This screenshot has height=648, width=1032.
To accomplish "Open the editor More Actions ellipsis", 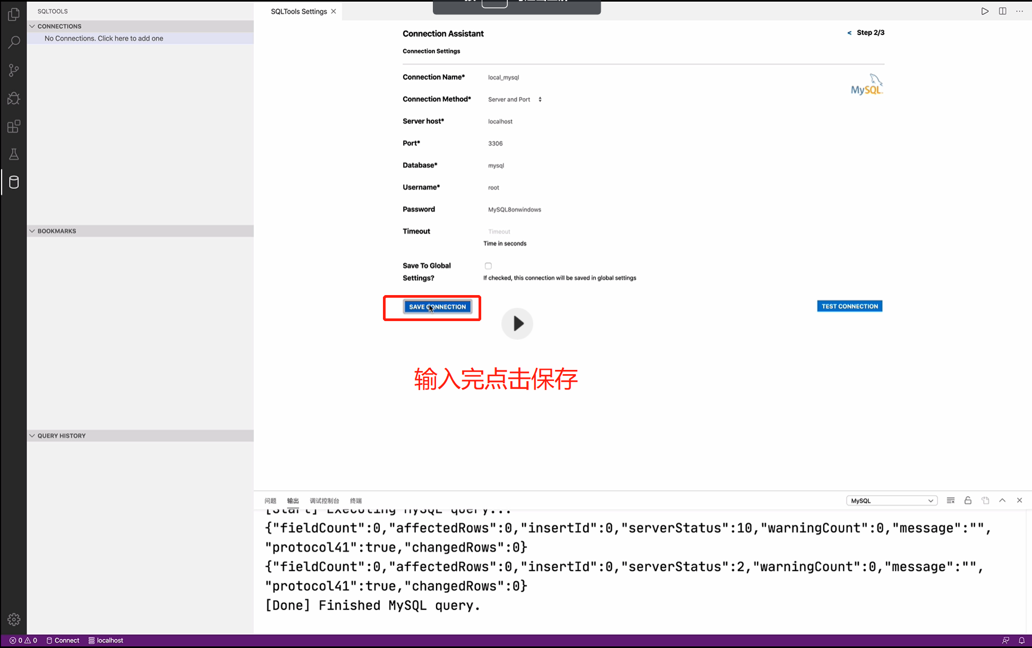I will point(1019,11).
